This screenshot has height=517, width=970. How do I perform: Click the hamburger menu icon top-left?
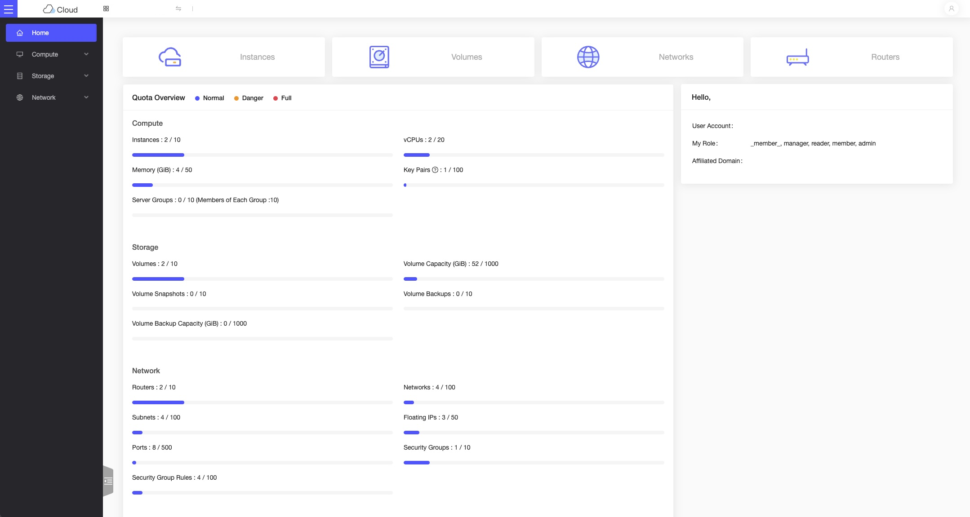coord(9,9)
